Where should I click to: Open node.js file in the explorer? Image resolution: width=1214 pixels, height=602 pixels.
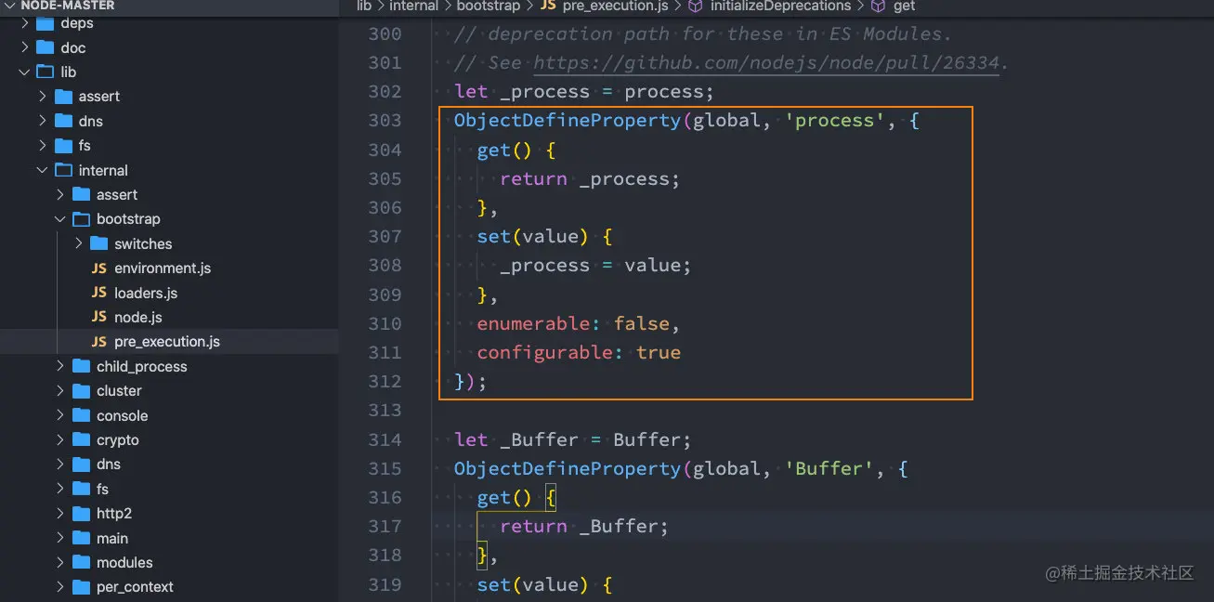(138, 317)
